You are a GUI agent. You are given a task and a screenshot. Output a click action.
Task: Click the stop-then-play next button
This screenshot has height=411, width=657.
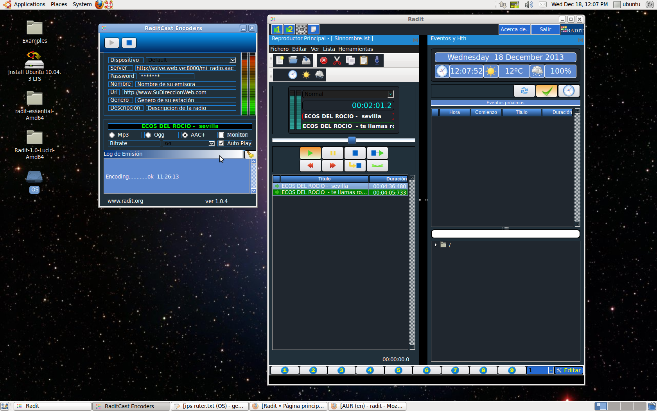(x=377, y=153)
